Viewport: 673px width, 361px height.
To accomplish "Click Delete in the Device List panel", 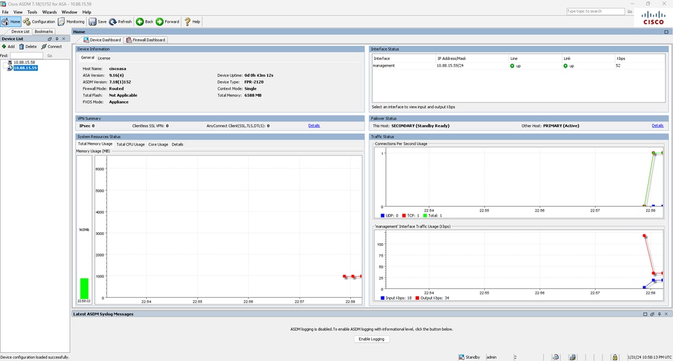I will coord(28,46).
